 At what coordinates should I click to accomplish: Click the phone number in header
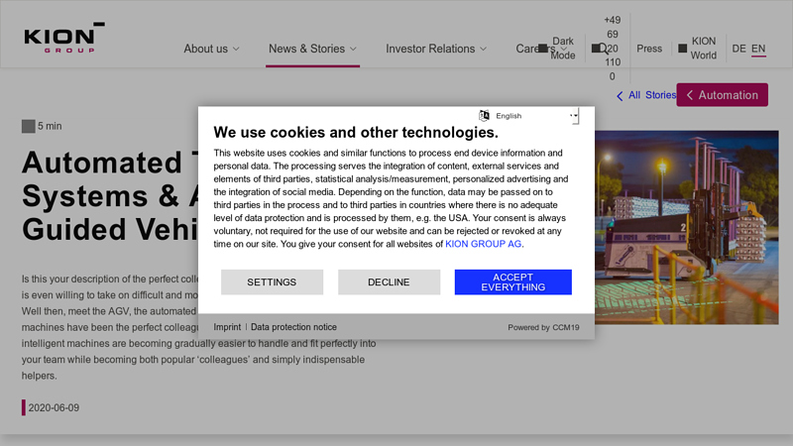tap(612, 48)
